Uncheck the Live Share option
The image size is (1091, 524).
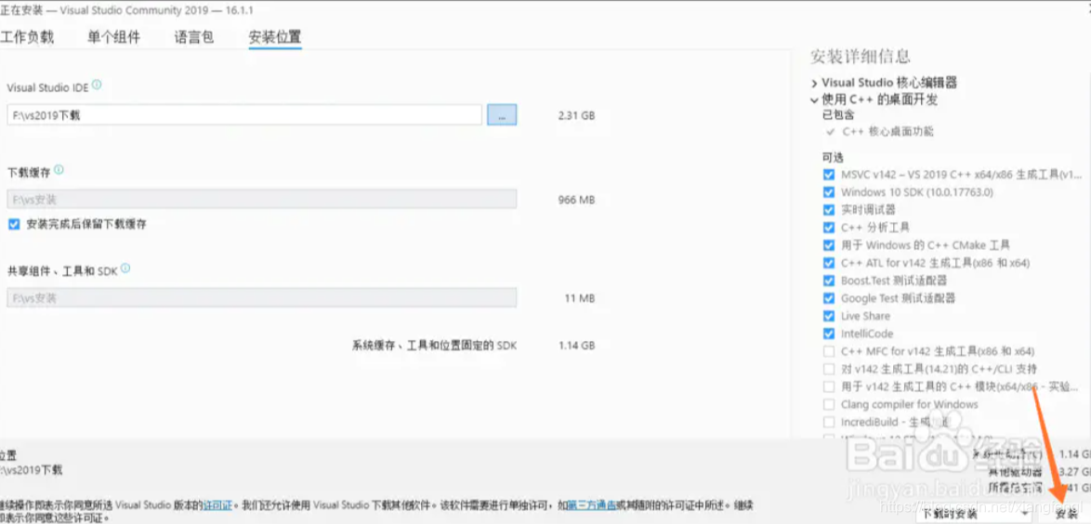(828, 316)
